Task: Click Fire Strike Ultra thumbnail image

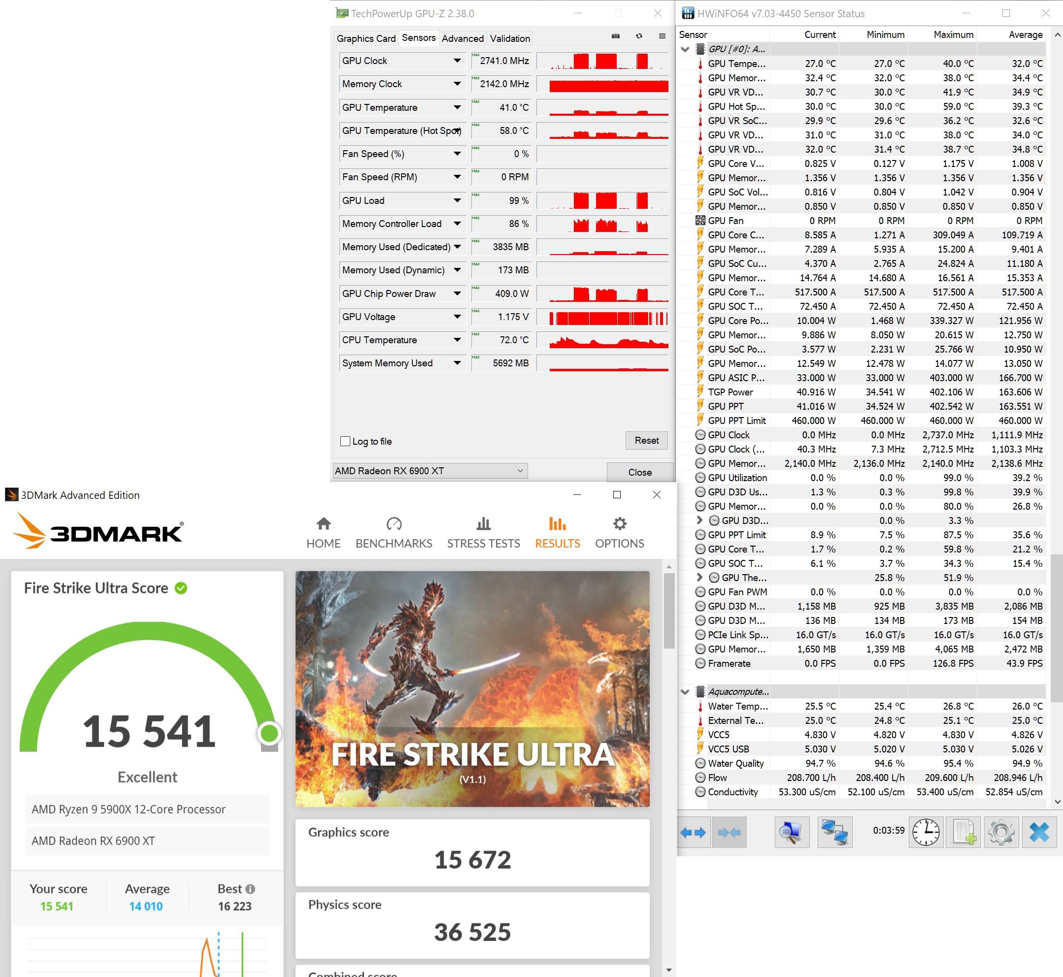Action: tap(472, 689)
